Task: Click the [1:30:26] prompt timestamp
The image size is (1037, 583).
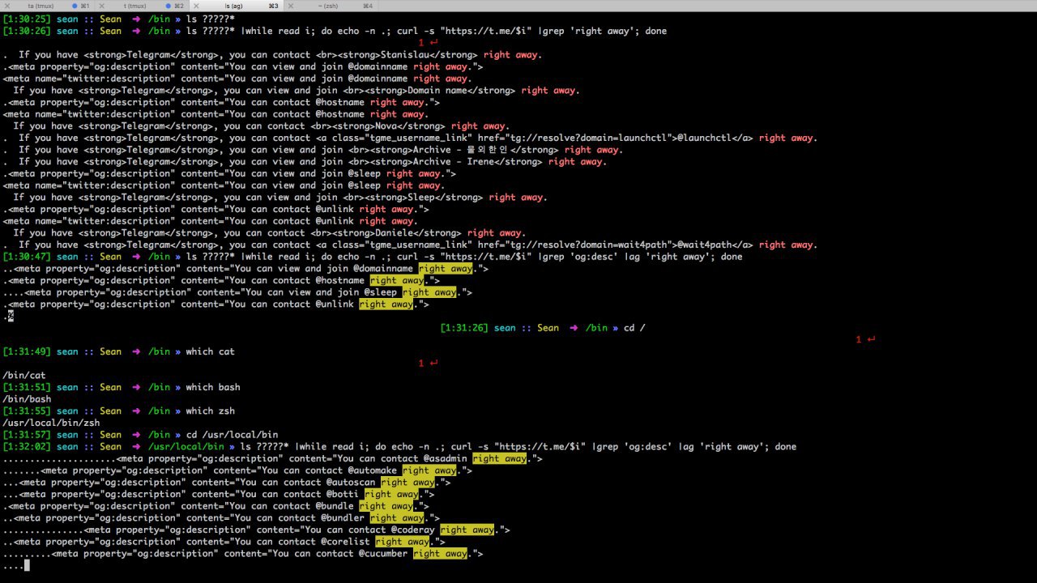Action: [27, 32]
